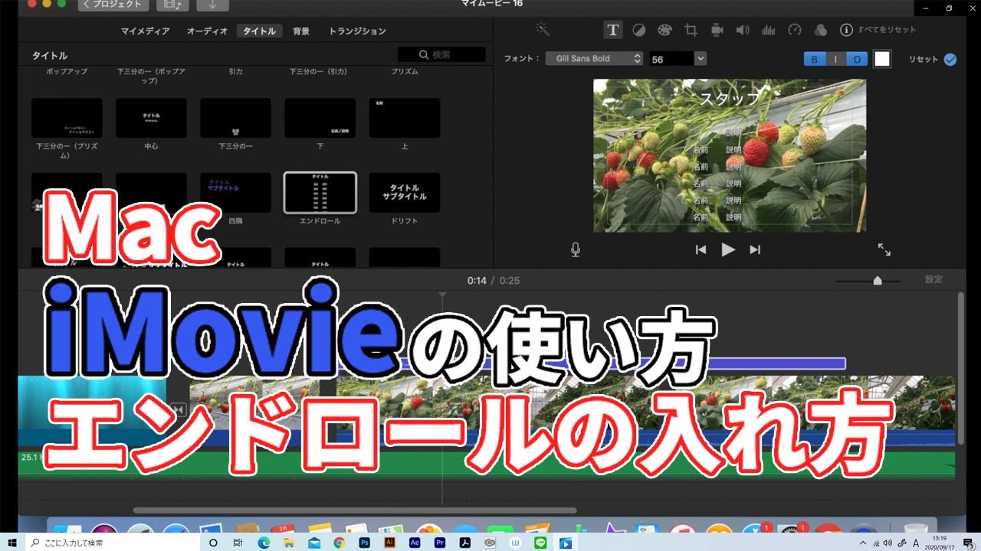981x551 pixels.
Task: Open the Gill Sans Bold font dropdown
Action: point(594,58)
